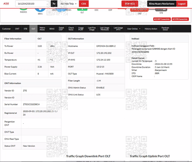Image resolution: width=192 pixels, height=162 pixels.
Task: Click Witel value Banjarmasin
Action: [x=161, y=70]
